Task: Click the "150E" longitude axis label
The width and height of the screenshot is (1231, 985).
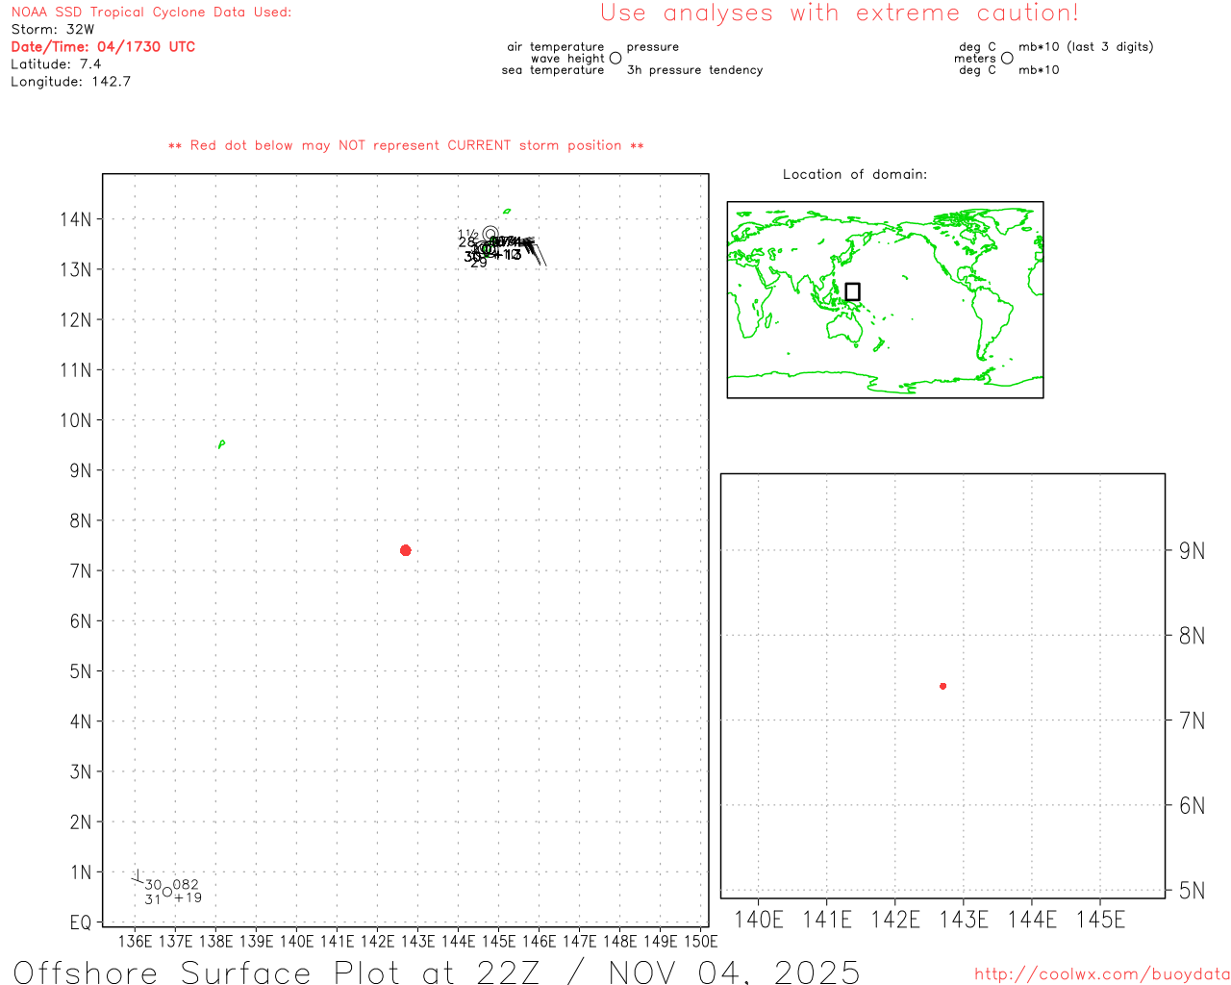Action: tap(700, 941)
